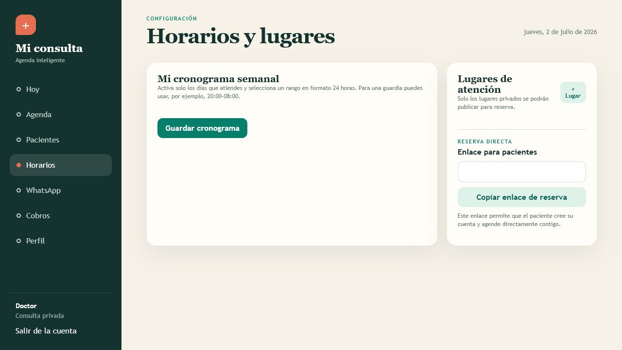Viewport: 622px width, 350px height.
Task: Click the Mi cronograma semanal heading
Action: tap(218, 79)
